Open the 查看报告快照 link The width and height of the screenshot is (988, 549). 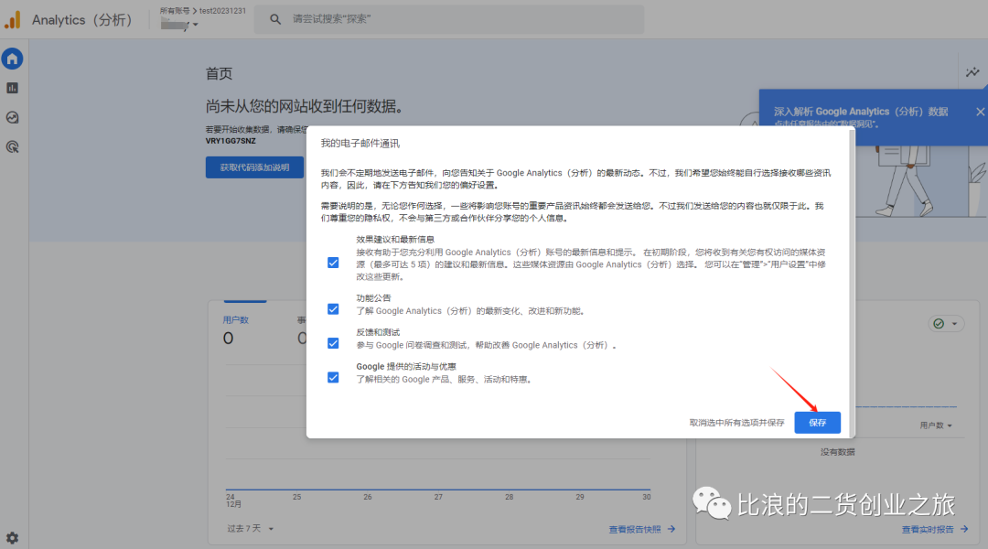click(x=635, y=529)
